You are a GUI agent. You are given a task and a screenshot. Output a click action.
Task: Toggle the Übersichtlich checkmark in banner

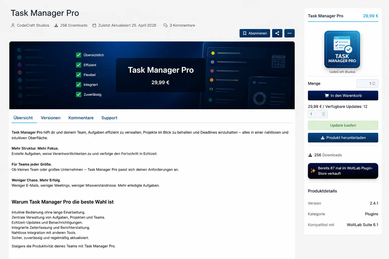(x=79, y=55)
